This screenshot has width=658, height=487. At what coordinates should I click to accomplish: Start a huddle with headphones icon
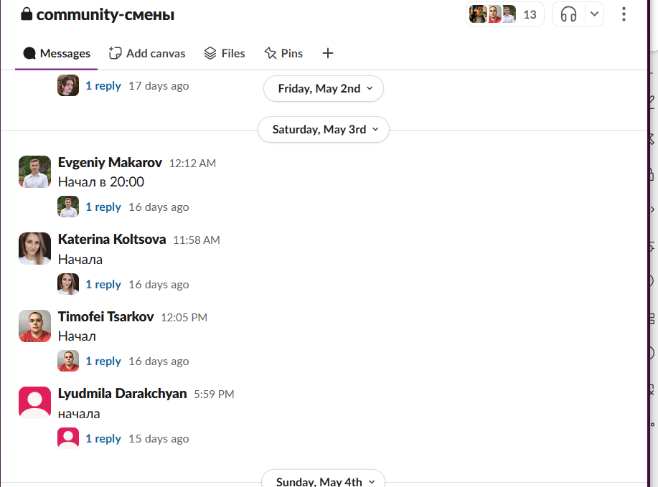pyautogui.click(x=568, y=14)
